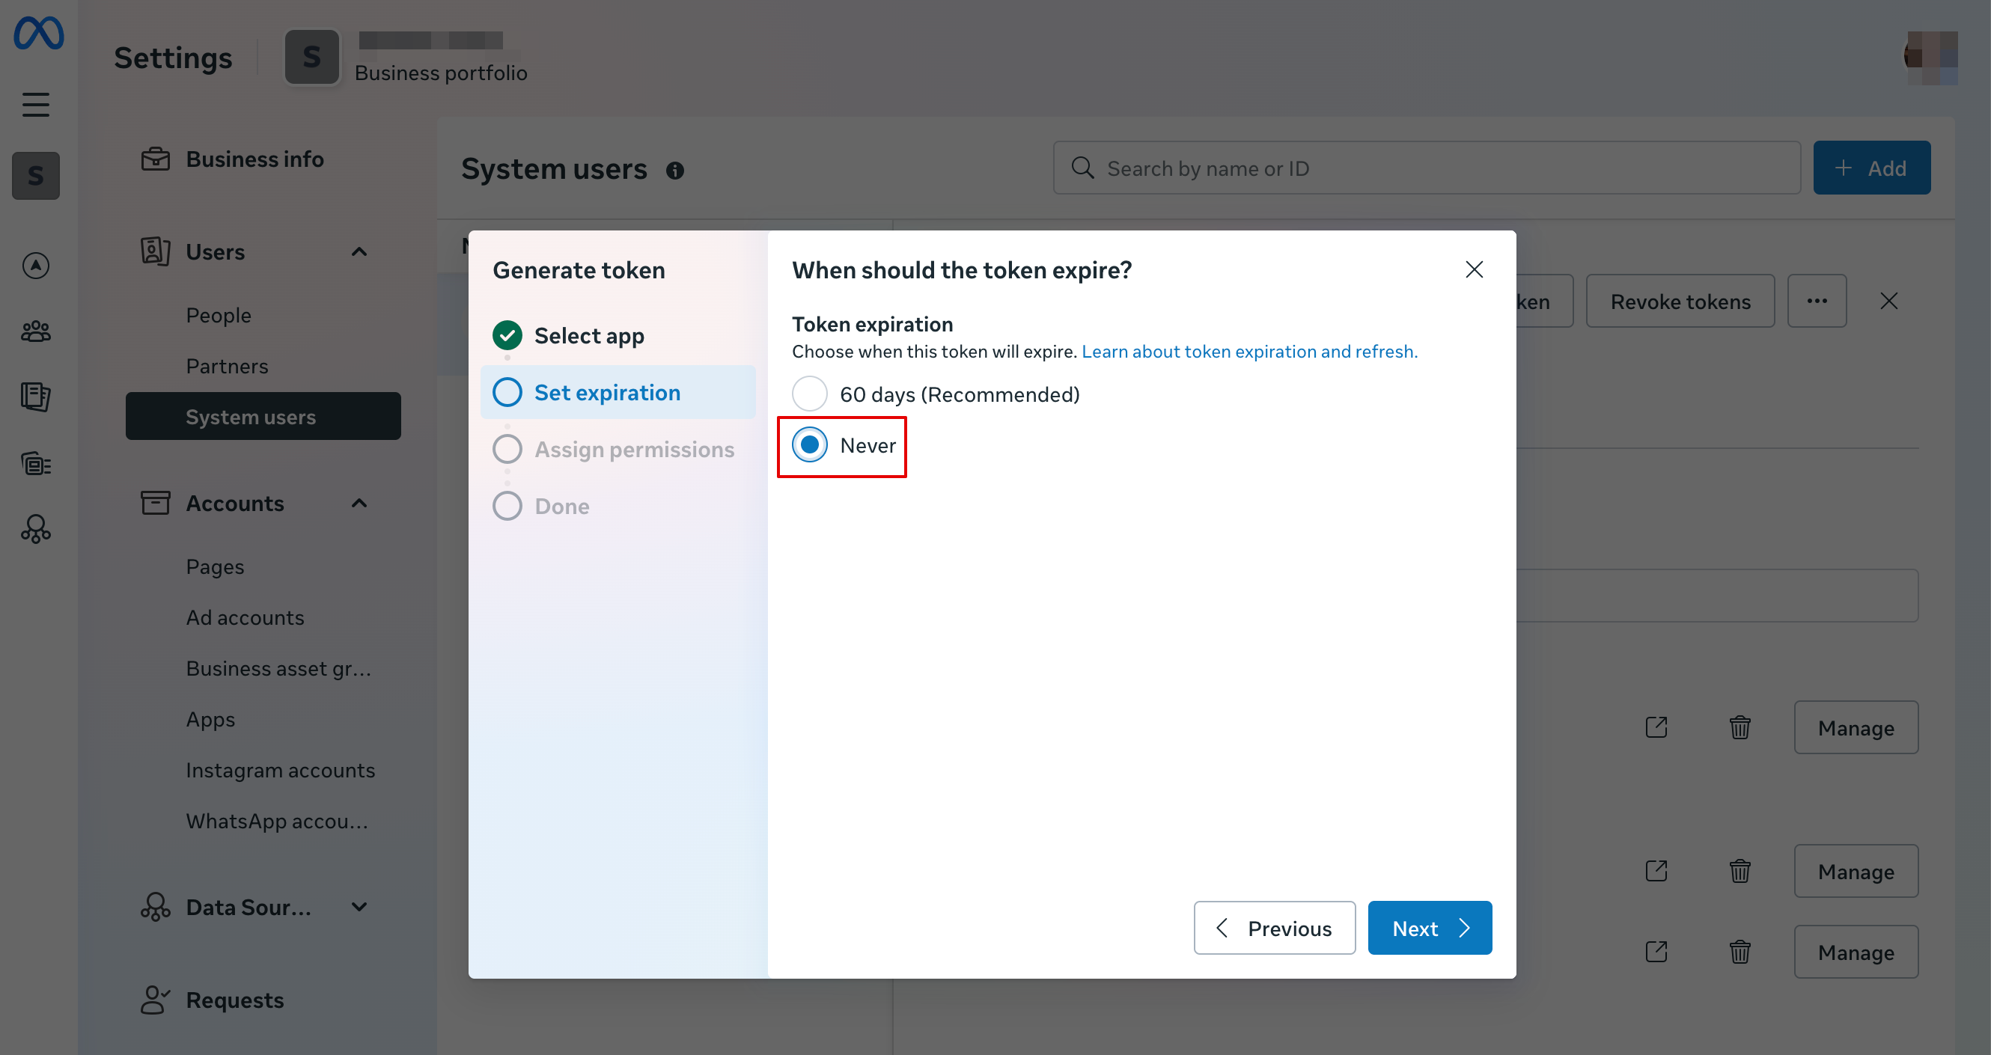Image resolution: width=1991 pixels, height=1055 pixels.
Task: Close the Generate token dialog
Action: tap(1474, 270)
